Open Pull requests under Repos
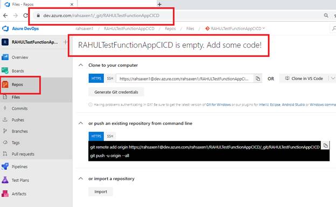 pyautogui.click(x=23, y=154)
